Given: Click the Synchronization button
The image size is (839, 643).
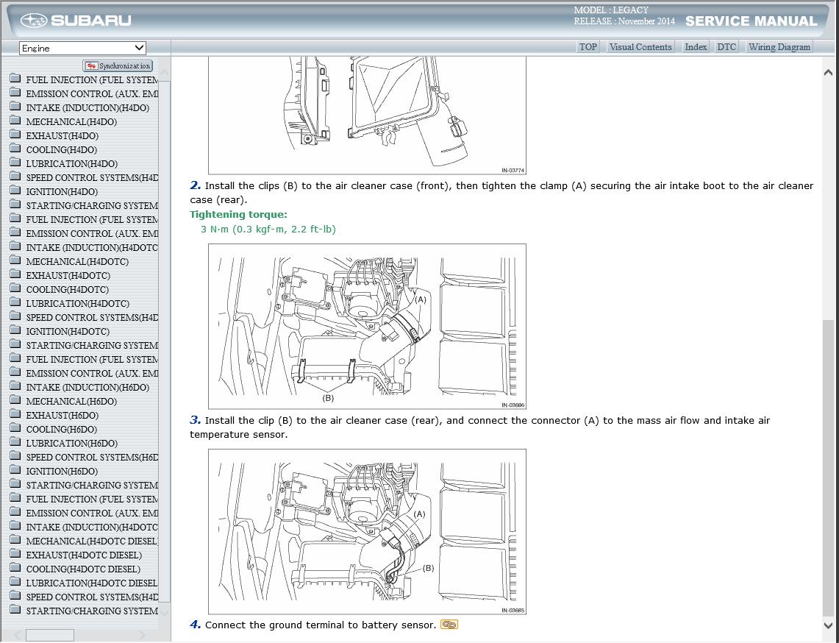Looking at the screenshot, I should tap(118, 66).
